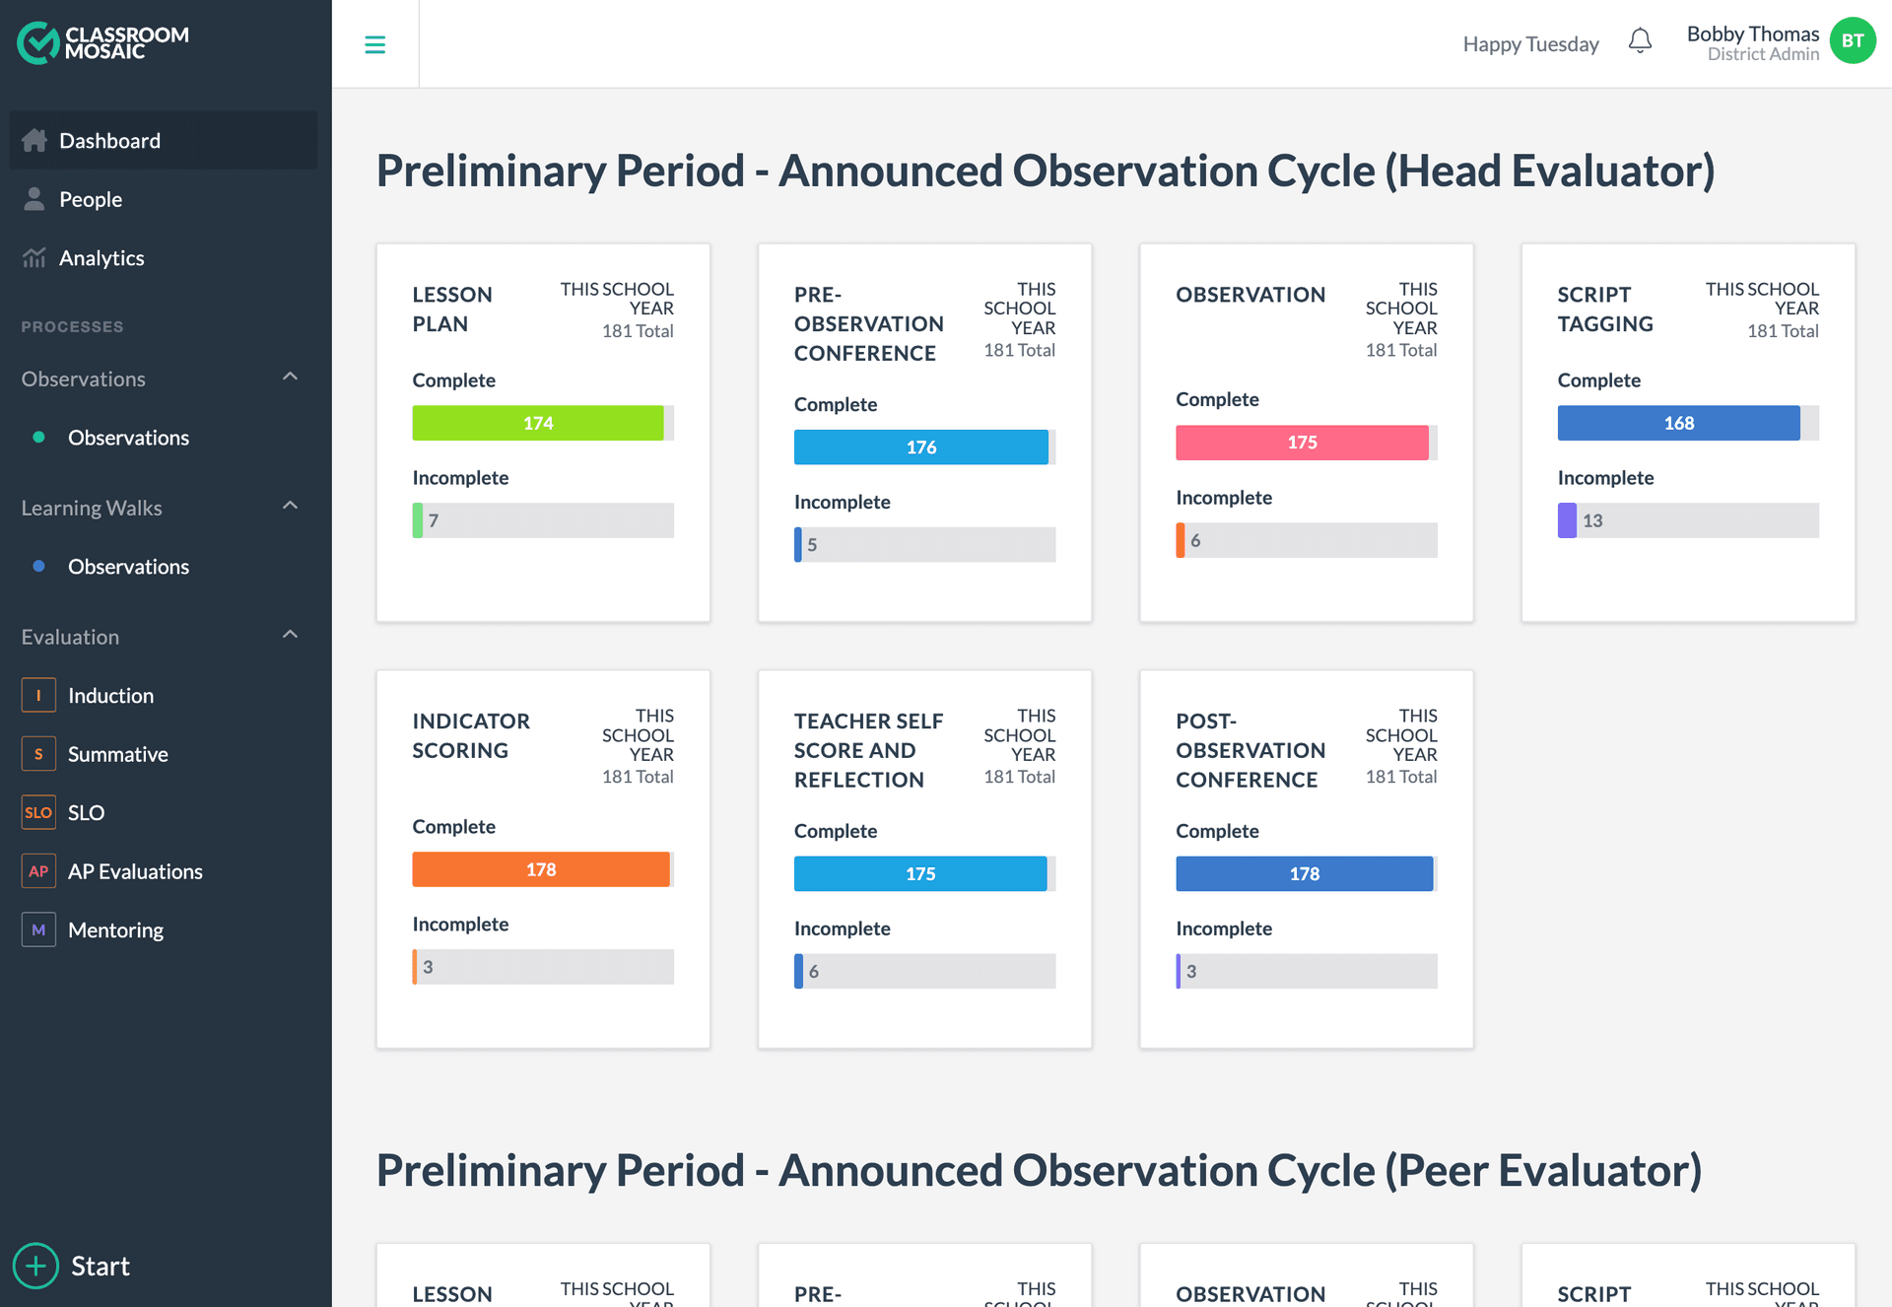
Task: Open the notifications bell
Action: pos(1640,41)
